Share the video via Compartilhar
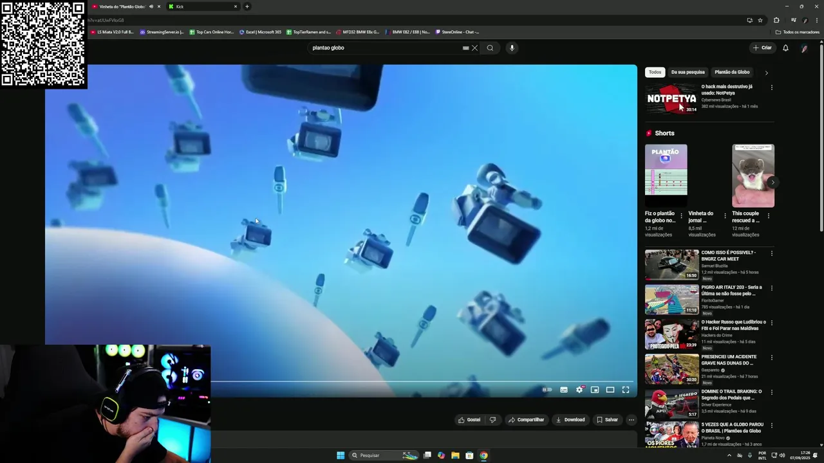 click(526, 420)
